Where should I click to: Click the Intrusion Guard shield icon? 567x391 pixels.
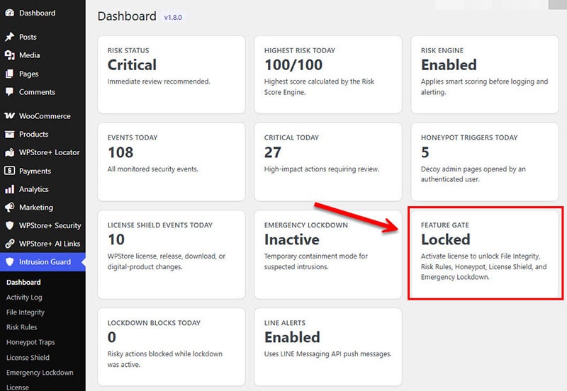[x=10, y=261]
